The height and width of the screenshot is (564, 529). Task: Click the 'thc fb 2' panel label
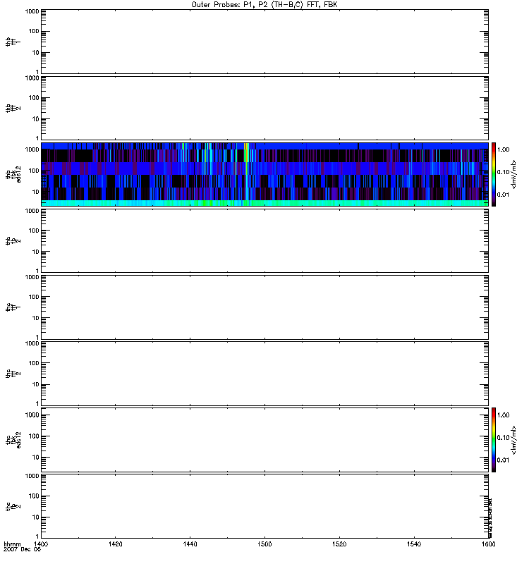(13, 506)
